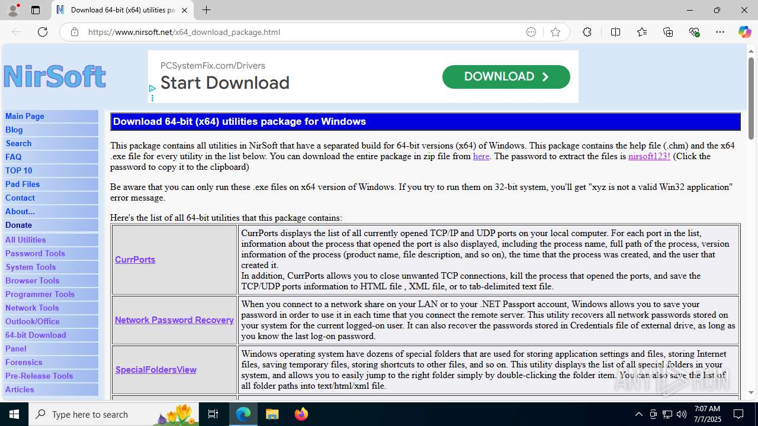Open the Favorites list icon

[642, 32]
